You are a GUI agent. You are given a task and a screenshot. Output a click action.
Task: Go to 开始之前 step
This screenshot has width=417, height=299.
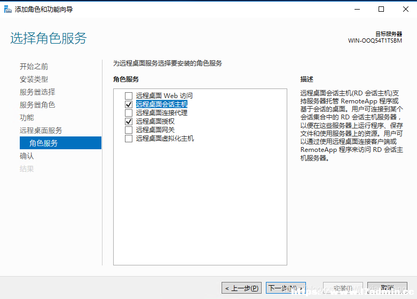tap(34, 67)
